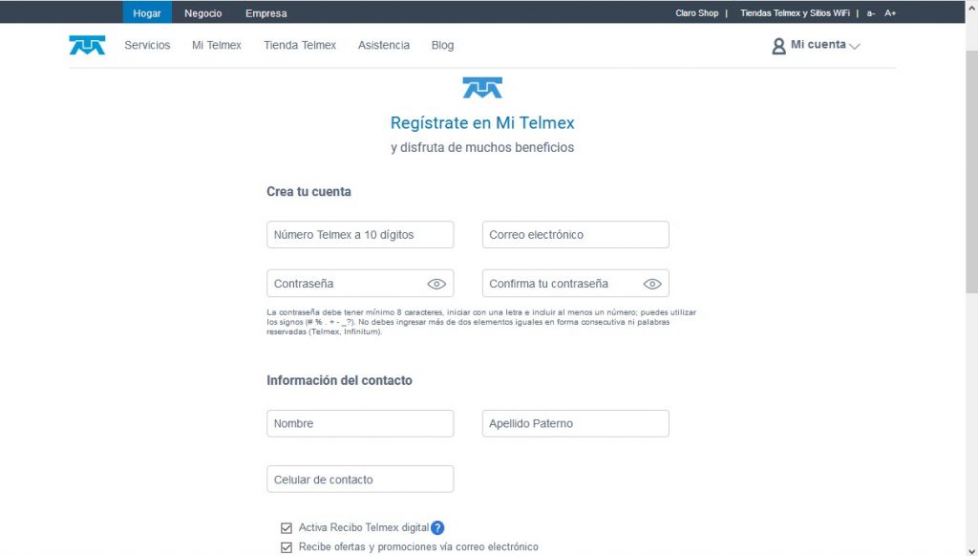
Task: Focus the Nombre input field
Action: [x=360, y=424]
